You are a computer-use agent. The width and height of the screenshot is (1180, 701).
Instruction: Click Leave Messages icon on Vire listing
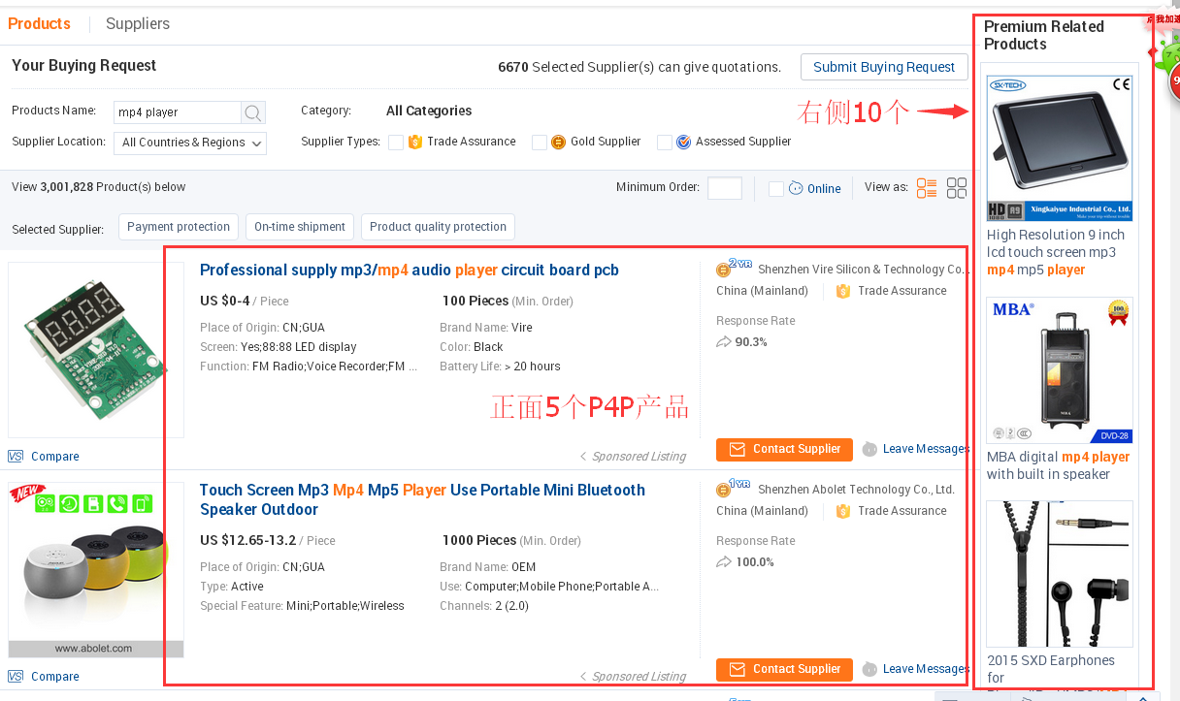[x=869, y=449]
